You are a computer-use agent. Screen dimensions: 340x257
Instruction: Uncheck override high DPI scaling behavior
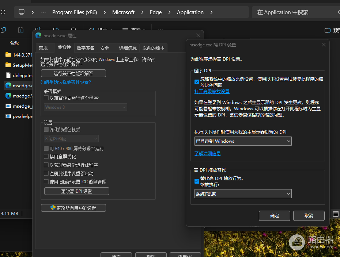197,181
